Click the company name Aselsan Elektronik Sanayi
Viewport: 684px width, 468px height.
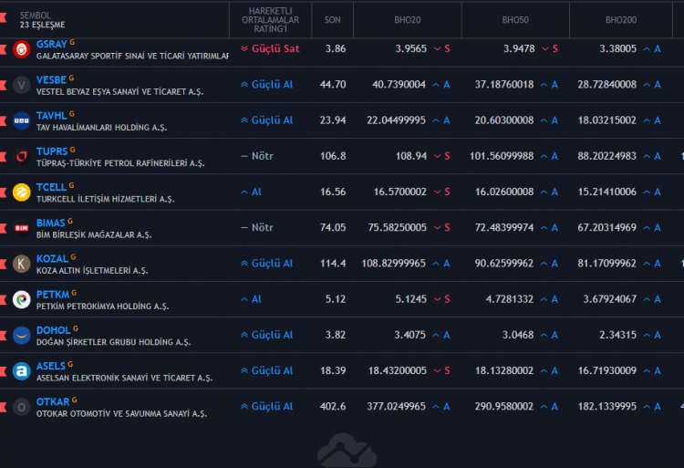[124, 378]
